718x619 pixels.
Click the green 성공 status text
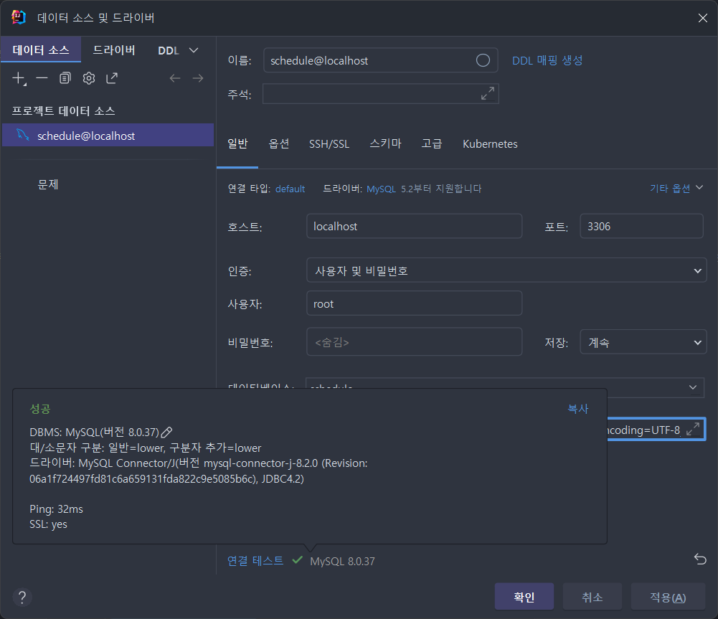pyautogui.click(x=40, y=408)
